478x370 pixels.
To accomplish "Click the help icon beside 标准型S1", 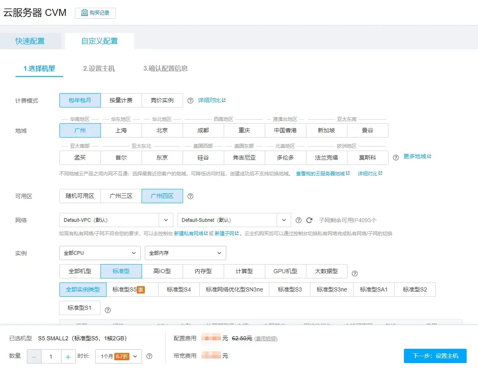I will click(108, 310).
